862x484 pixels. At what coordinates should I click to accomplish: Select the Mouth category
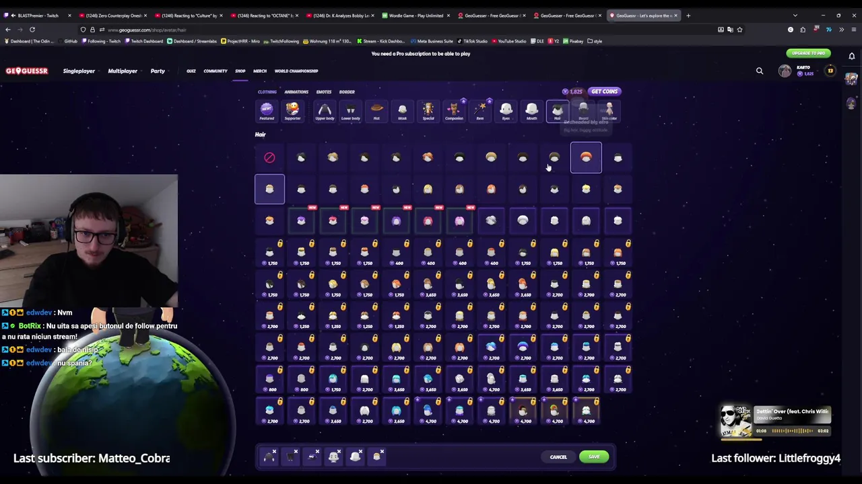coord(532,112)
